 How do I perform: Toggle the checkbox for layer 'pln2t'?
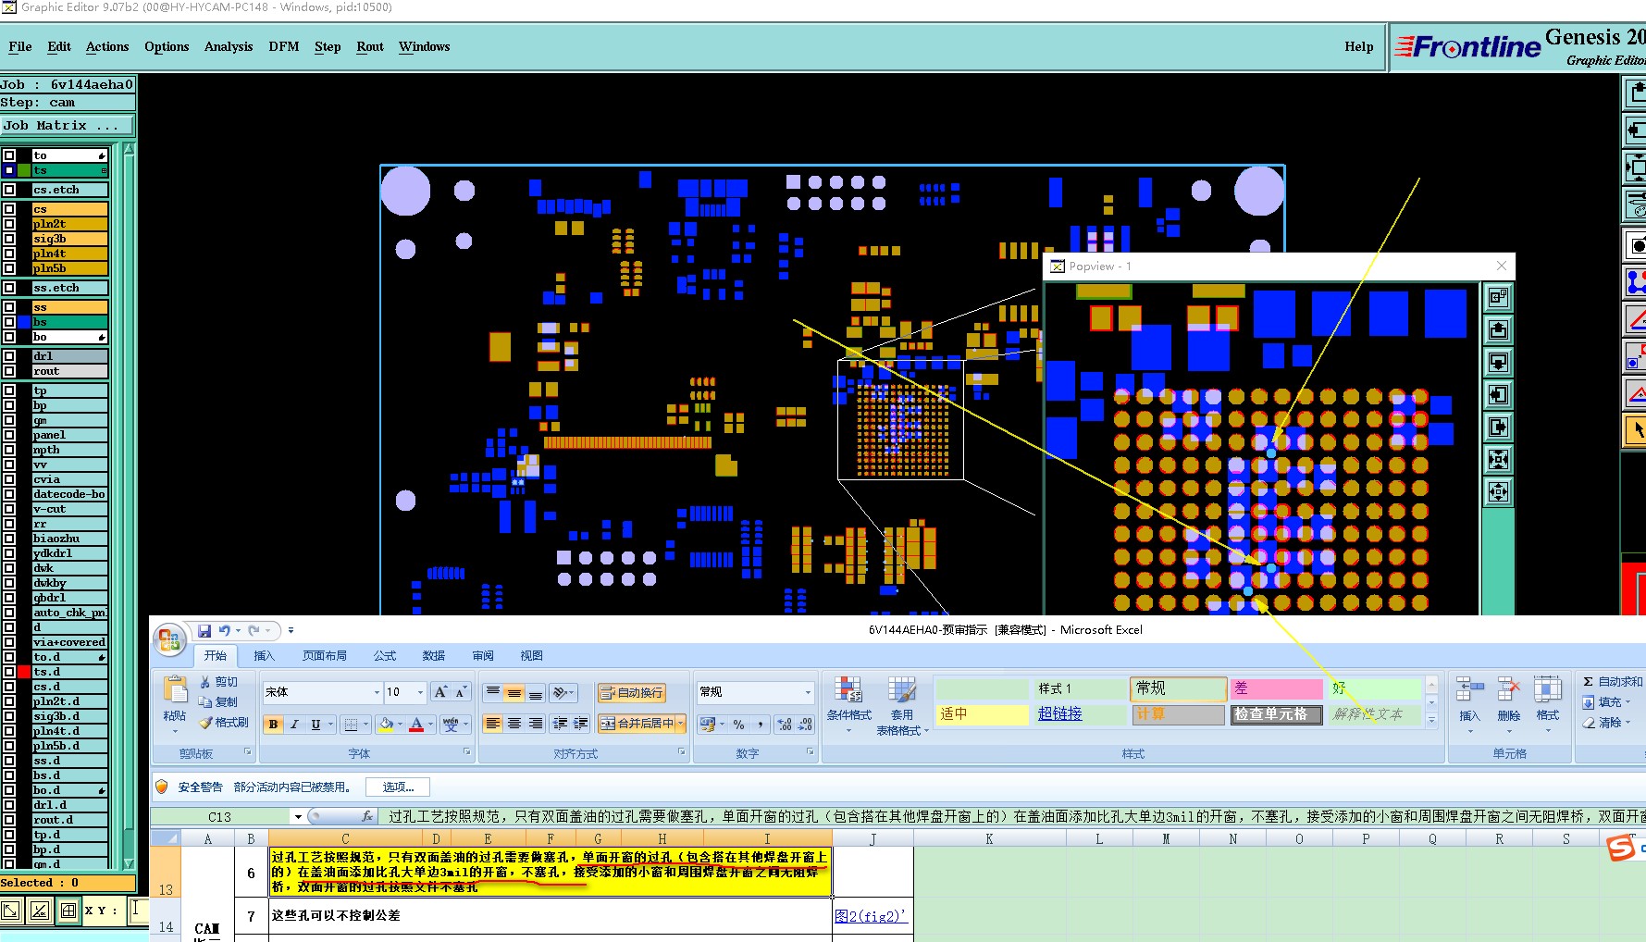coord(9,224)
